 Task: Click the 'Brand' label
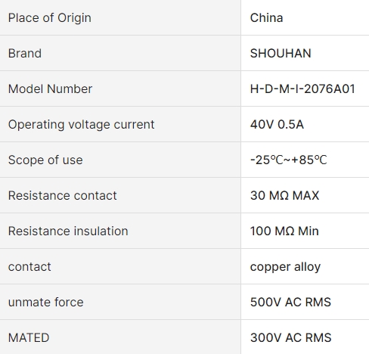[25, 54]
